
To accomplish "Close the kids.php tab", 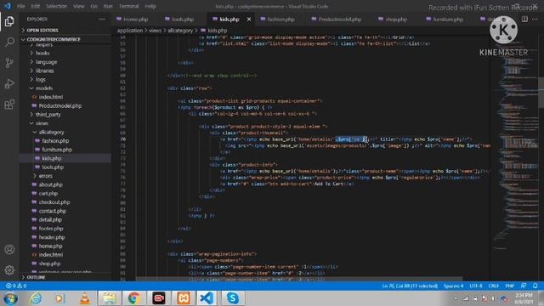I will tap(249, 19).
